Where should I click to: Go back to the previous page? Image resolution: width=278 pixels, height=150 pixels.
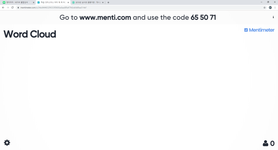(x=3, y=7)
